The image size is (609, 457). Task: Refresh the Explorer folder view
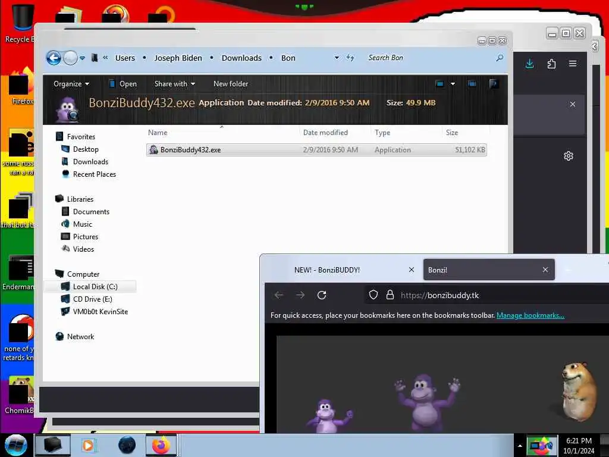[x=350, y=58]
